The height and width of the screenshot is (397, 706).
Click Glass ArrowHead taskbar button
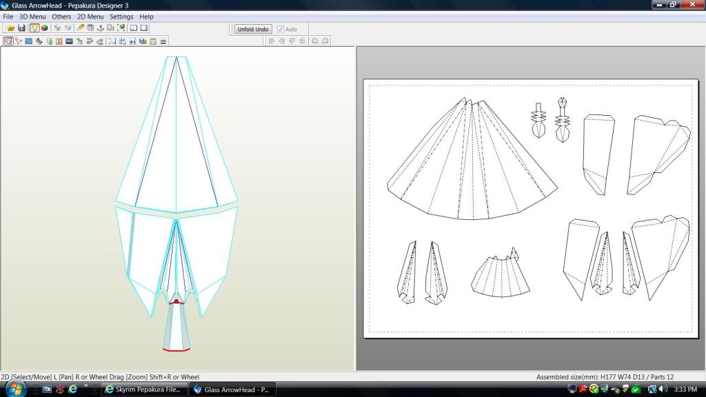coord(231,389)
